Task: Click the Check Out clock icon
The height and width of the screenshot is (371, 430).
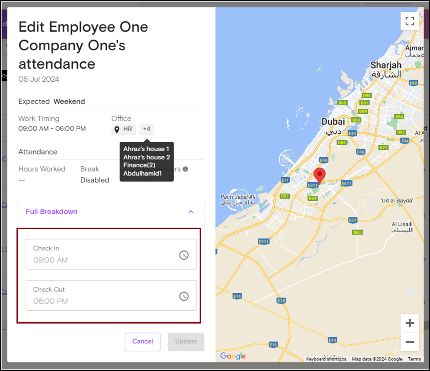Action: click(184, 296)
